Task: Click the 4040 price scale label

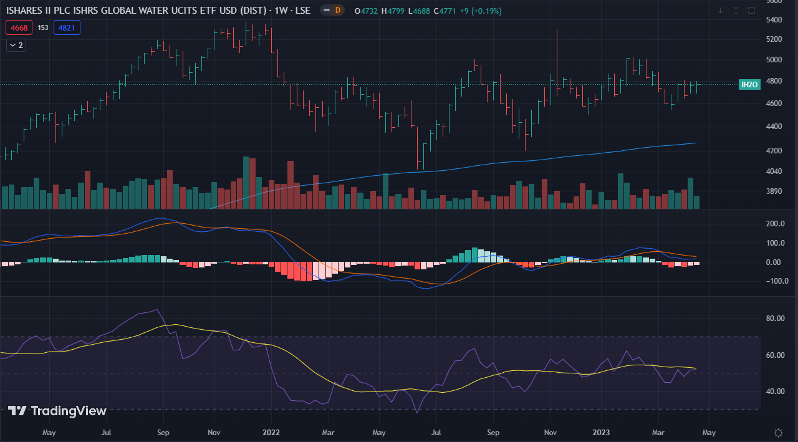Action: click(775, 171)
